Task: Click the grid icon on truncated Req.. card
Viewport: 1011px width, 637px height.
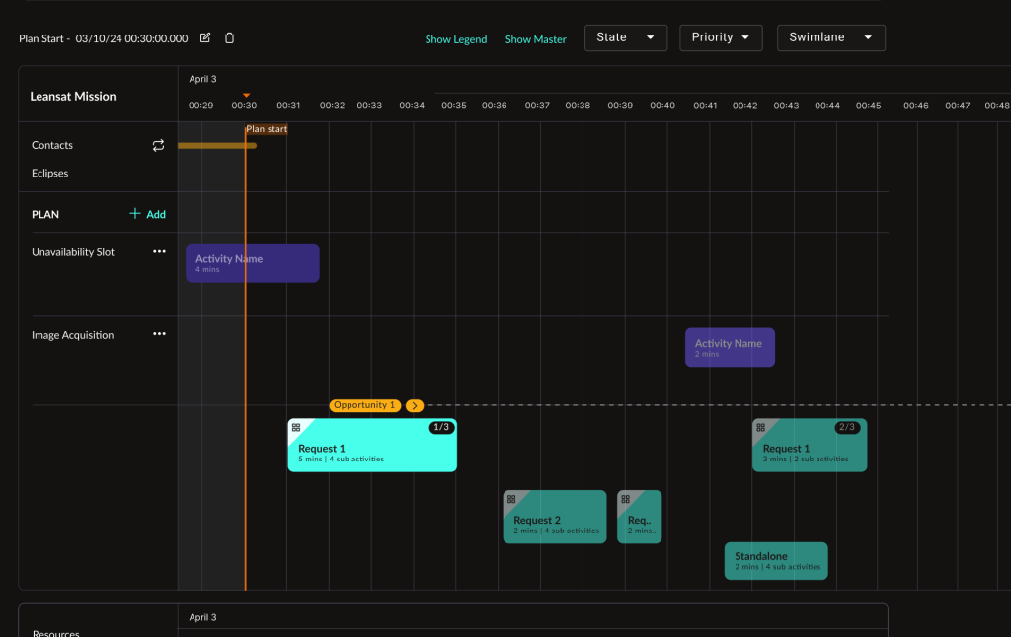Action: click(625, 499)
